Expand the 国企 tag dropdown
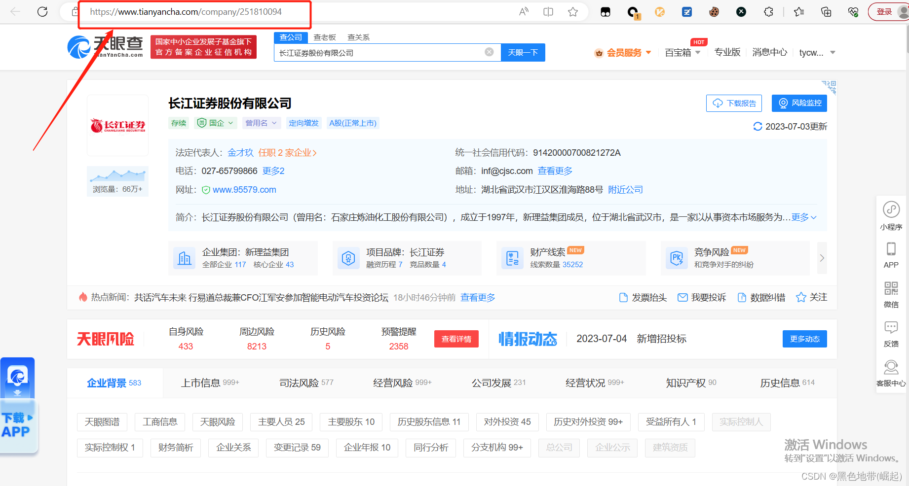Screen dimensions: 909x486 216,123
